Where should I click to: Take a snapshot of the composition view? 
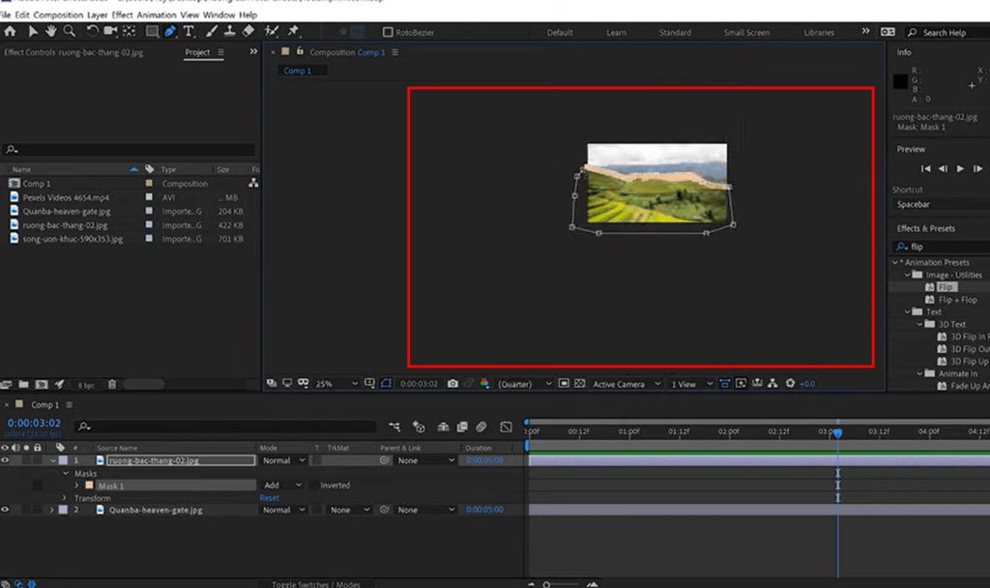click(451, 384)
